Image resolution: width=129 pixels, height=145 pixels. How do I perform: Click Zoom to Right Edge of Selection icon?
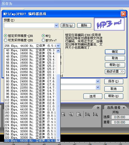coord(79,114)
